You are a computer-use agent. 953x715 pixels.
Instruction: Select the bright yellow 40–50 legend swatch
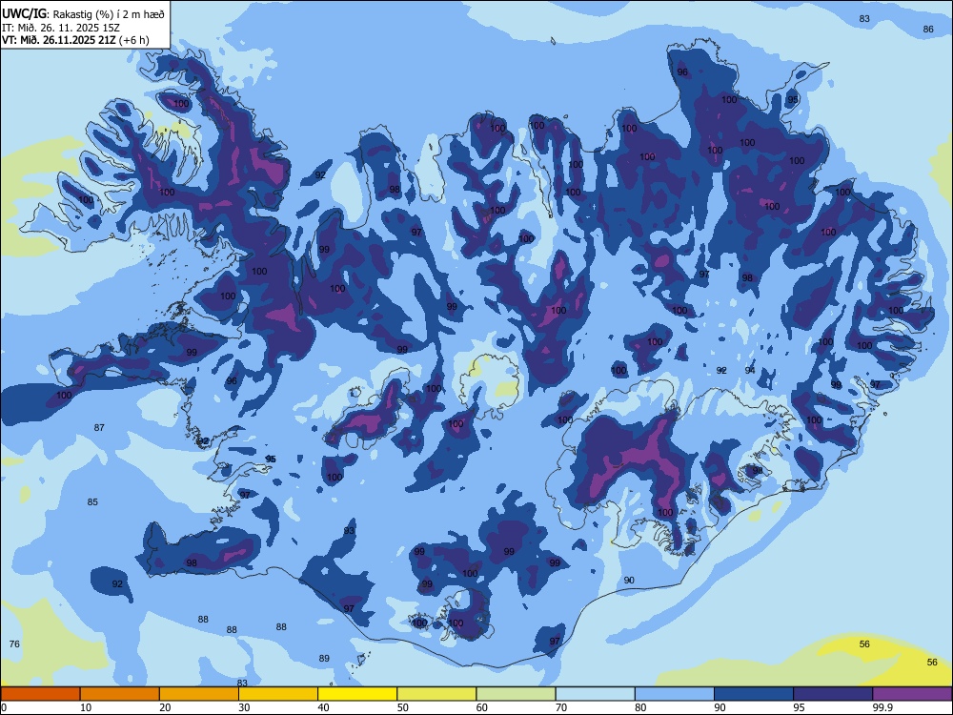[357, 694]
